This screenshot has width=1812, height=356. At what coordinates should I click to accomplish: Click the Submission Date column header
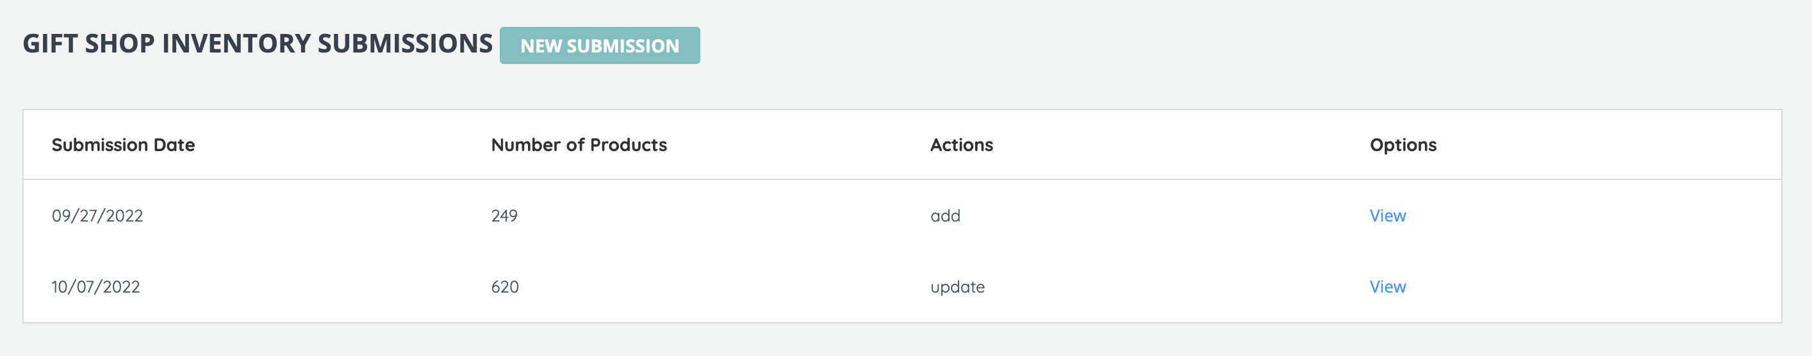coord(123,145)
